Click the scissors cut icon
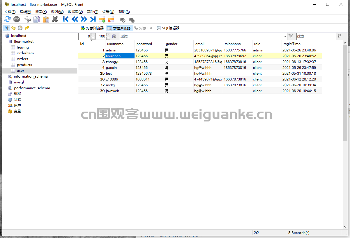The height and width of the screenshot is (238, 350). (27, 19)
